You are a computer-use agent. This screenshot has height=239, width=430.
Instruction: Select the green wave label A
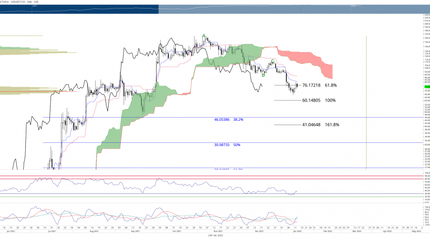(x=204, y=36)
